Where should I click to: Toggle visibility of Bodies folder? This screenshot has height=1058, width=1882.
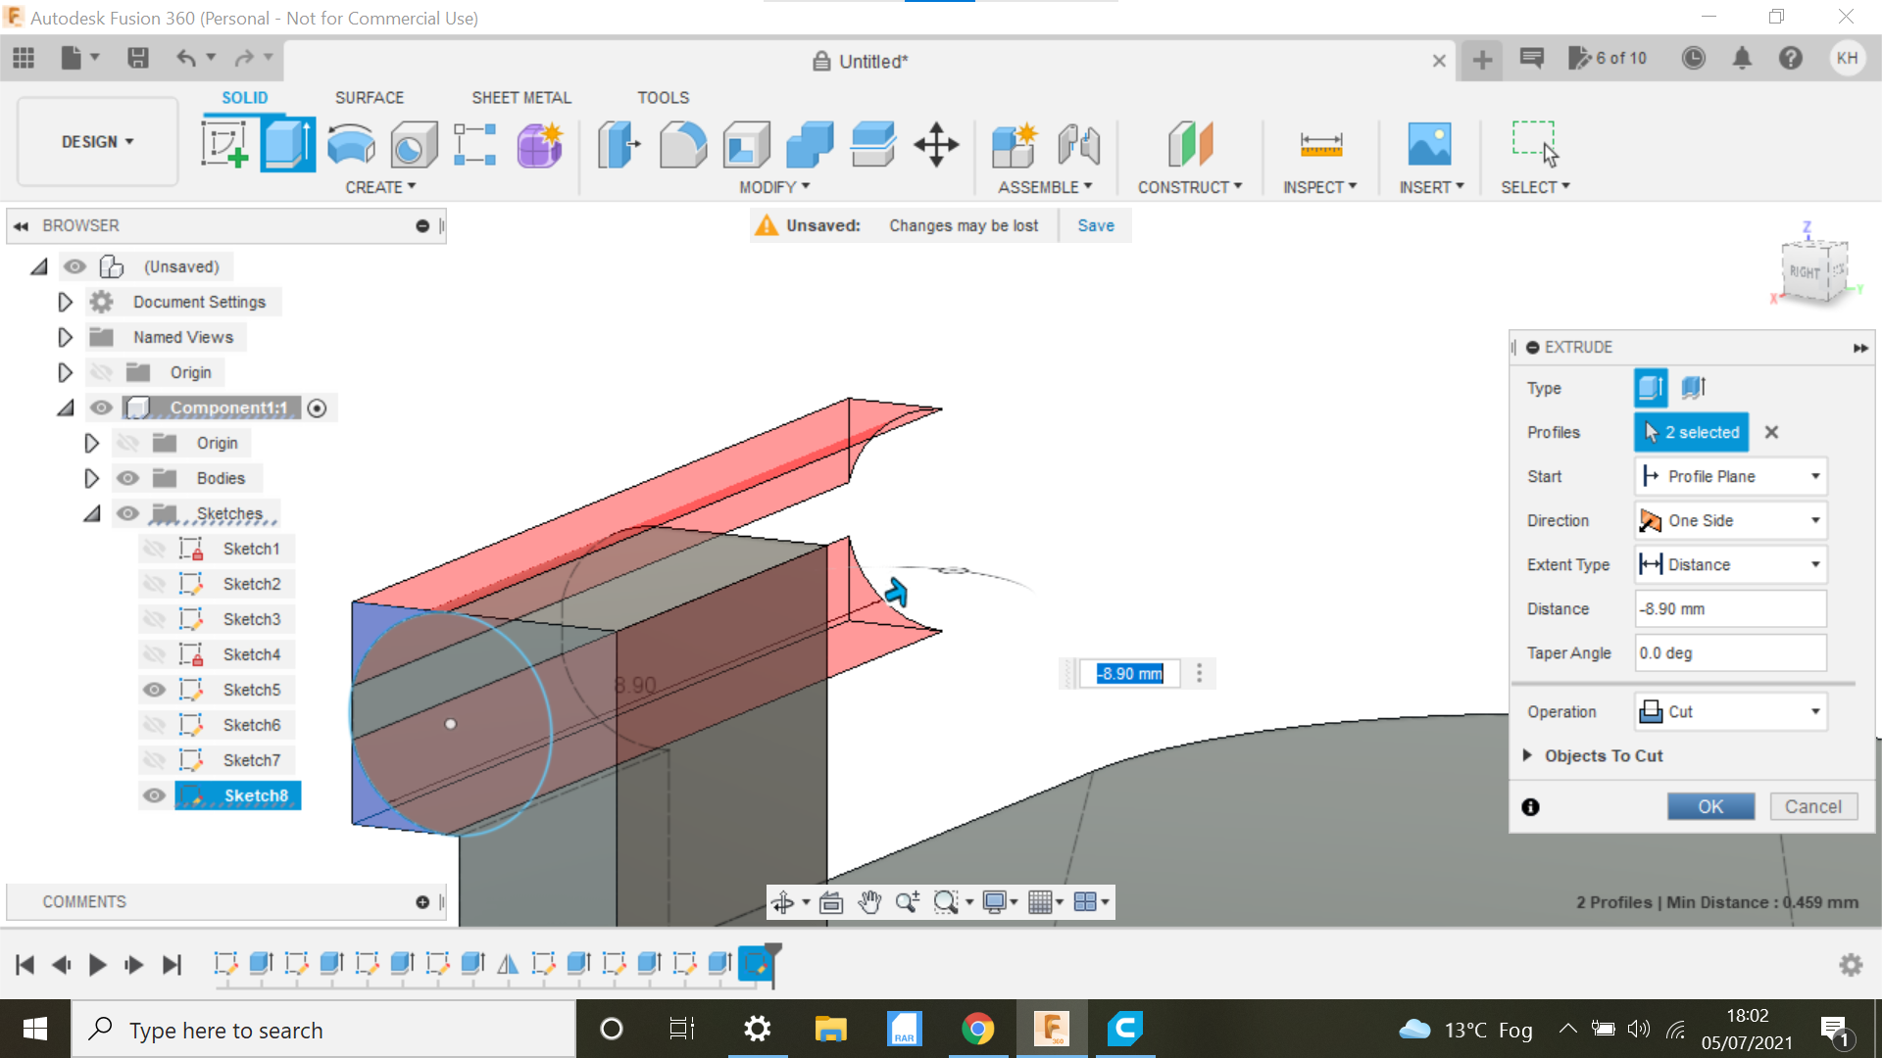coord(126,478)
